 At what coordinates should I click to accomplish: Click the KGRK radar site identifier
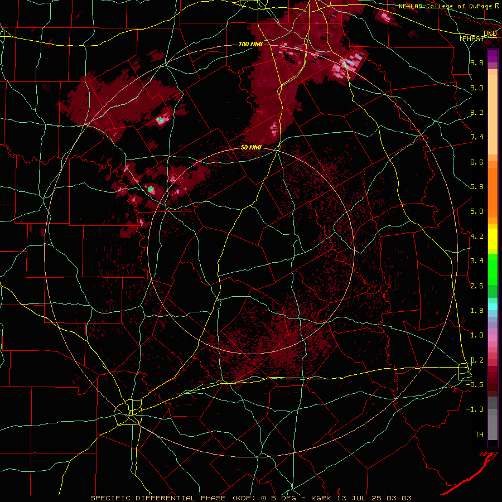(x=322, y=498)
